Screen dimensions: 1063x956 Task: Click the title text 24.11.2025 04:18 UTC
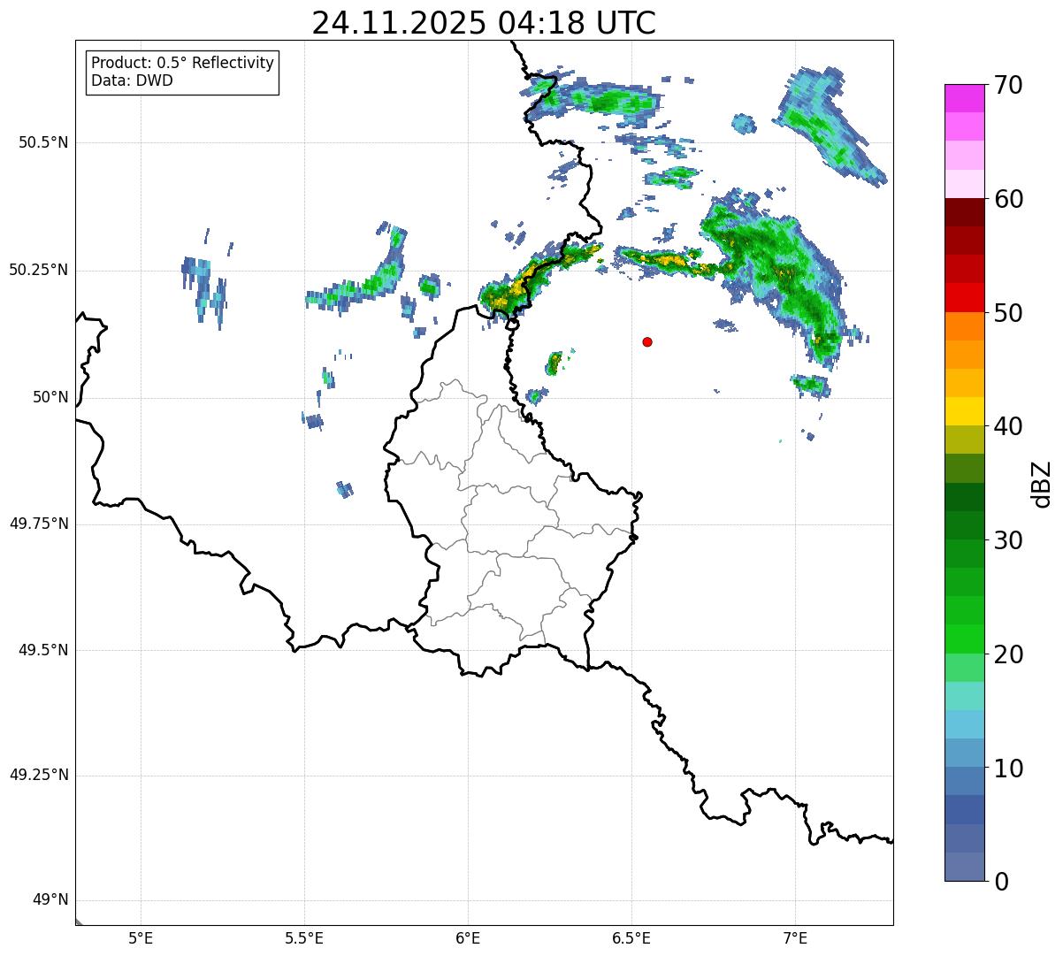coord(484,23)
